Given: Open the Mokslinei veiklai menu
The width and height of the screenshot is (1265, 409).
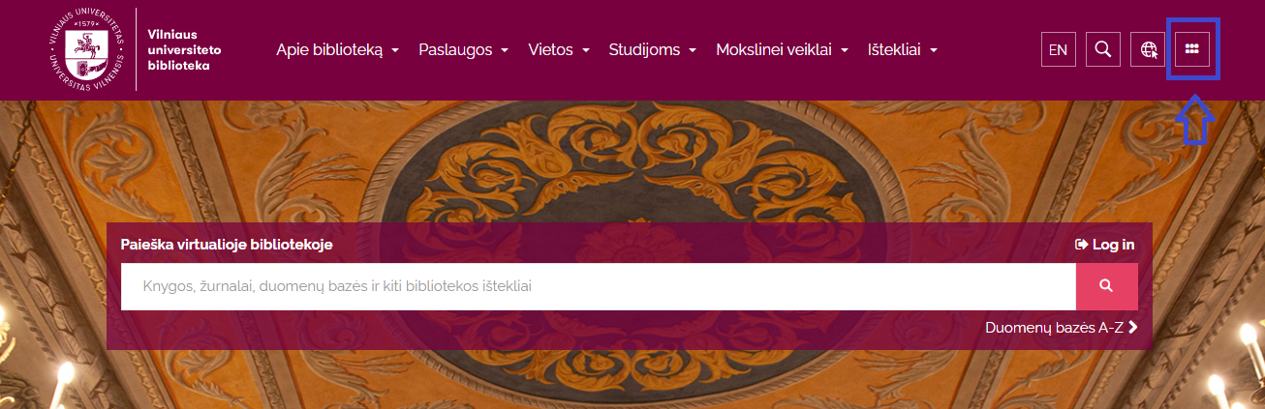Looking at the screenshot, I should (783, 50).
